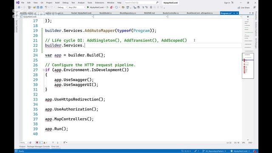
Task: Open the File menu
Action: [23, 3]
